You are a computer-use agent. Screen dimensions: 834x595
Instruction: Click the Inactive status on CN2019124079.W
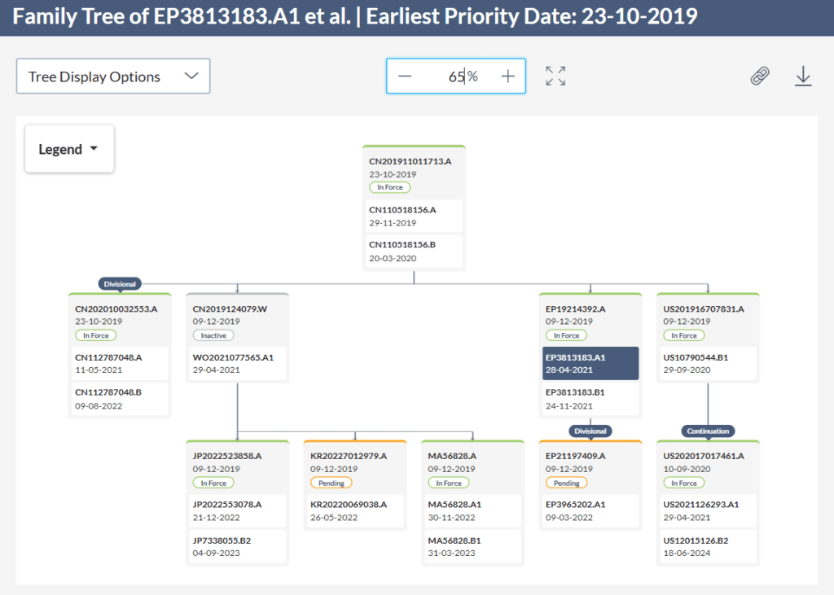coord(213,335)
